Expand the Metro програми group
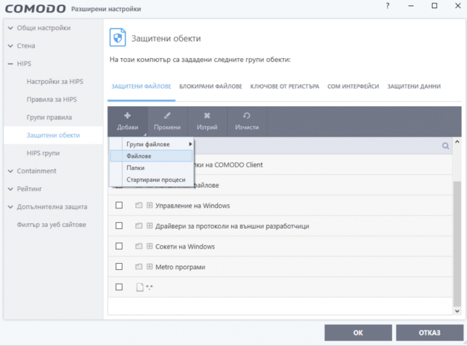Viewport: 467px width, 346px height. click(149, 267)
